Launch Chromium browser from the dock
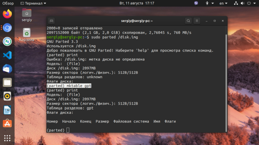 click(7, 28)
